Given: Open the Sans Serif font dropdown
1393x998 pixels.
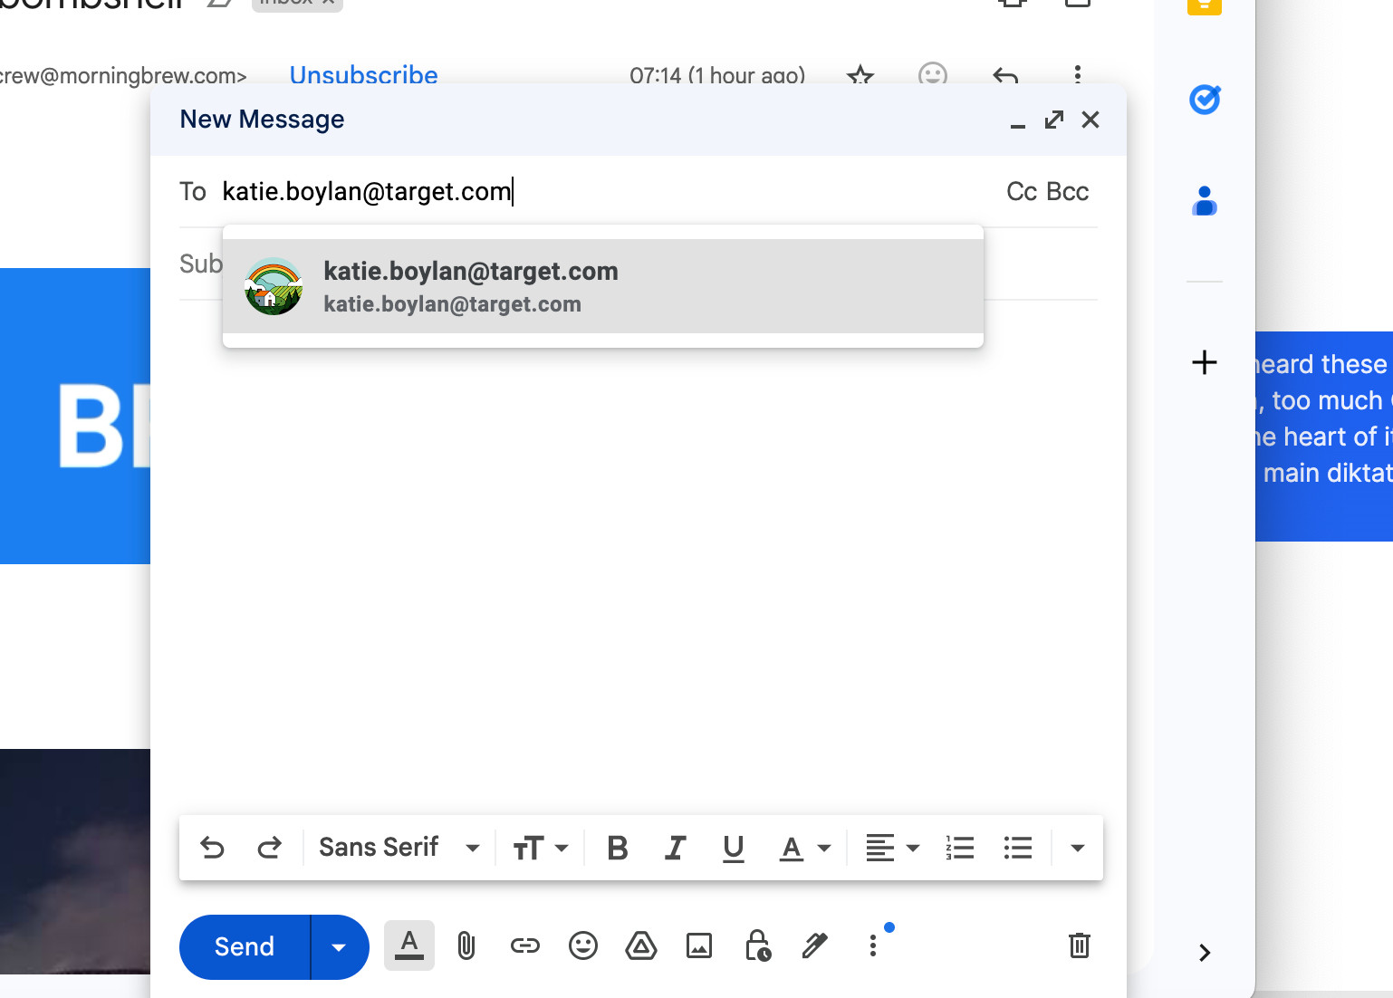Looking at the screenshot, I should pos(399,848).
